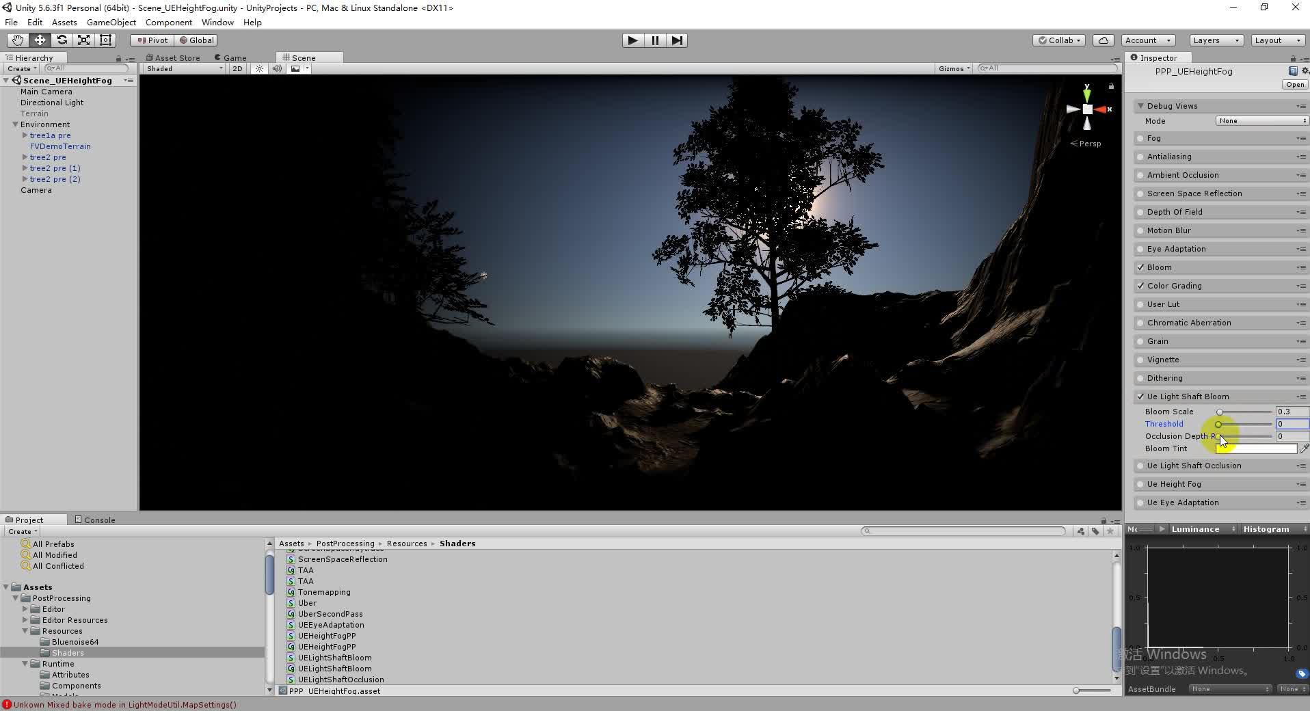Select the Hand tool in the toolbar
This screenshot has height=711, width=1310.
(x=17, y=40)
